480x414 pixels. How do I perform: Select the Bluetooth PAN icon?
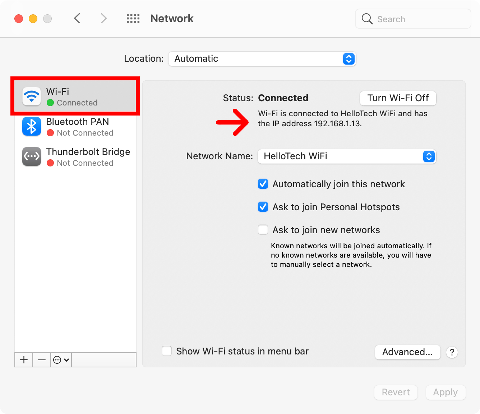click(32, 127)
